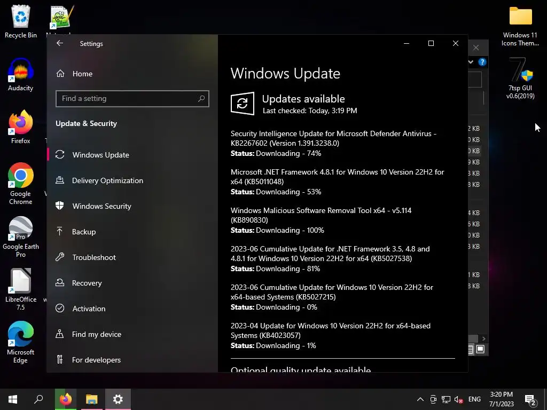Click the muted volume tray icon
Viewport: 547px width, 410px height.
coord(458,399)
